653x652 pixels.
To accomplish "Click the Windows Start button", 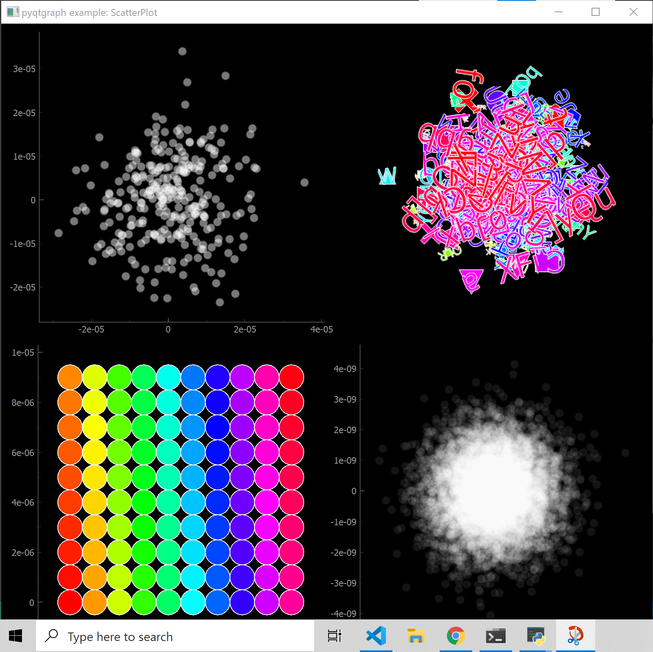I will click(16, 635).
